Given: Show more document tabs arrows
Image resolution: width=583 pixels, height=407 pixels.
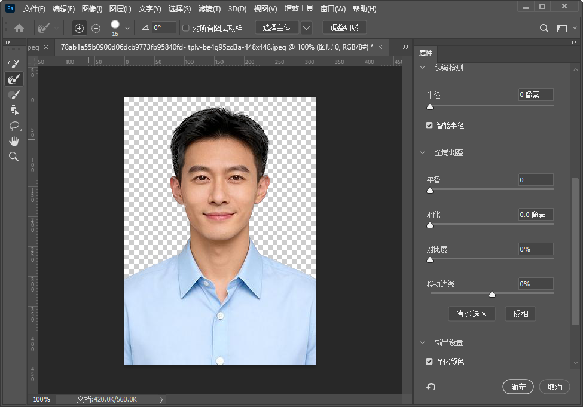Looking at the screenshot, I should click(405, 47).
